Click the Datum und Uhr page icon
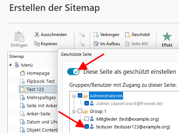This screenshot has width=179, height=133. click(23, 122)
